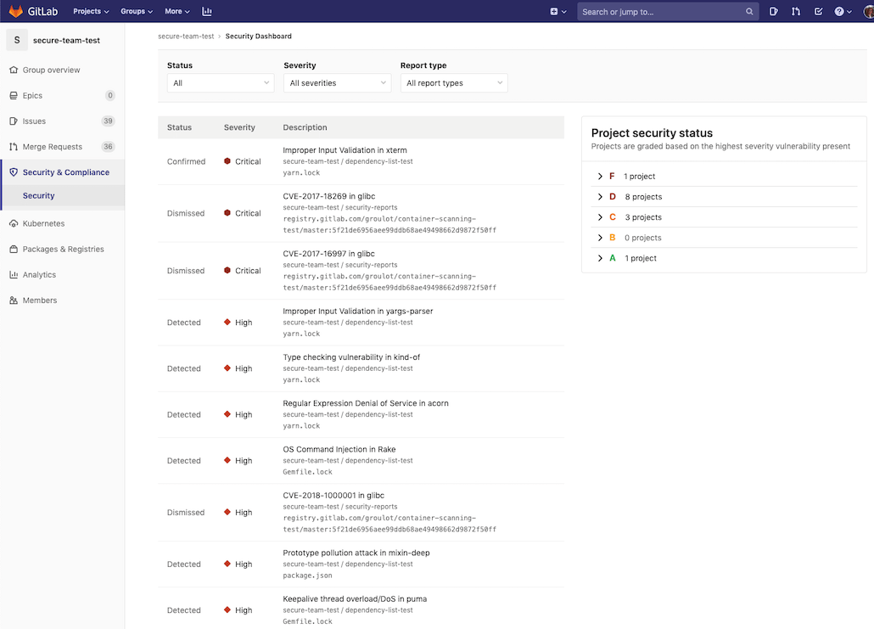Open the activity chart icon in navbar
Image resolution: width=874 pixels, height=629 pixels.
[x=207, y=11]
